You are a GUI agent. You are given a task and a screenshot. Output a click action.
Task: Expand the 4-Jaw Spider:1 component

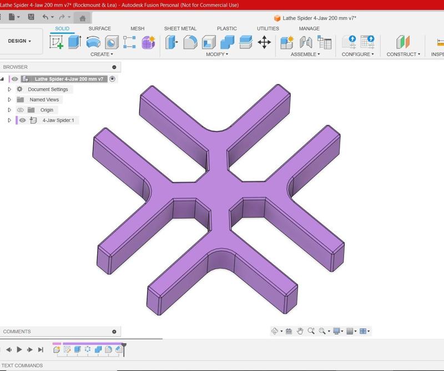coord(9,120)
